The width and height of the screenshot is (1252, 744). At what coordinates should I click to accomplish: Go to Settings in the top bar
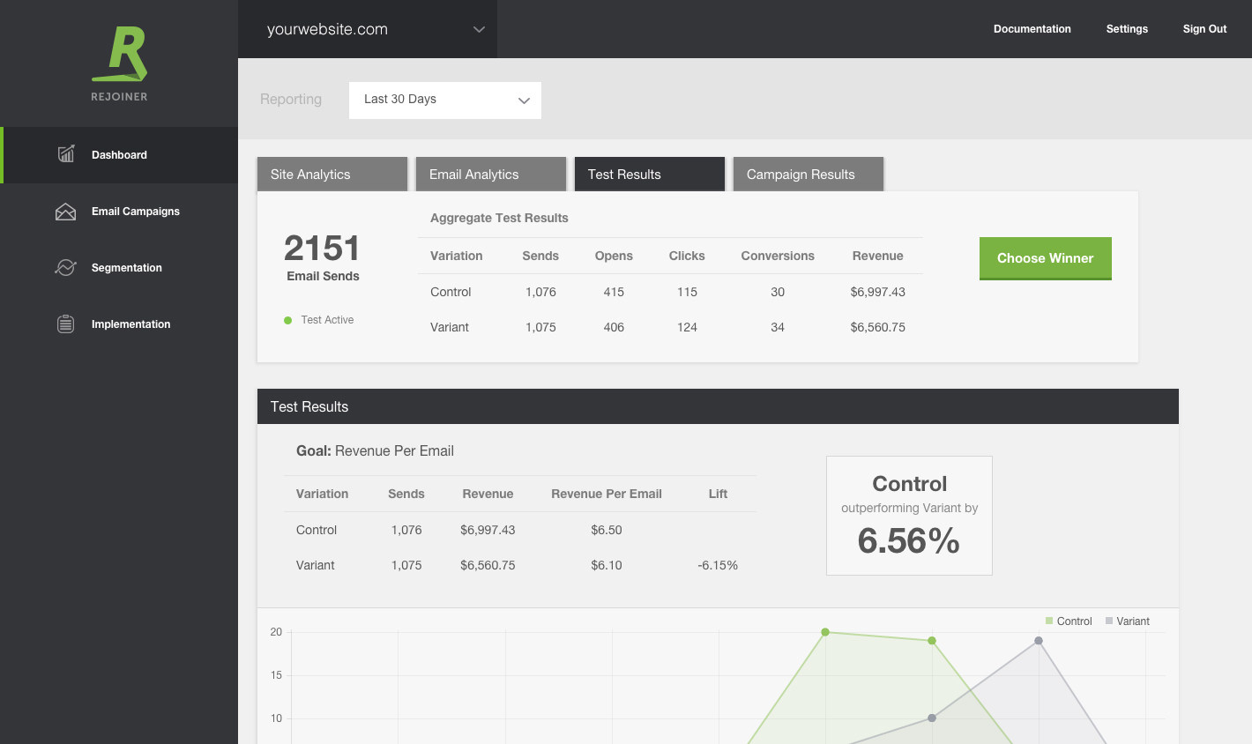(x=1127, y=29)
